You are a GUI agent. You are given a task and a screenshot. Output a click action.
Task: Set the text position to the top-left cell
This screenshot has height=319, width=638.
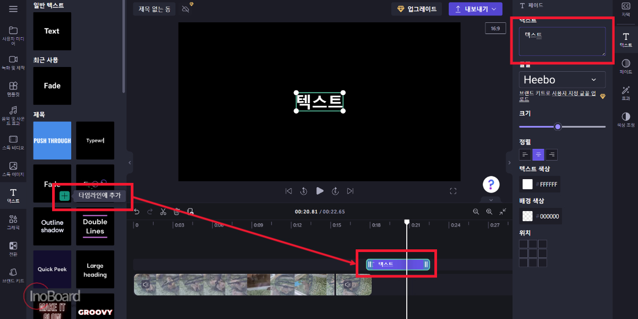[x=524, y=245]
